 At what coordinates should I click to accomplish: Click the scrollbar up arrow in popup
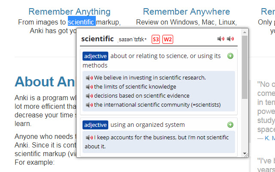coord(245,32)
